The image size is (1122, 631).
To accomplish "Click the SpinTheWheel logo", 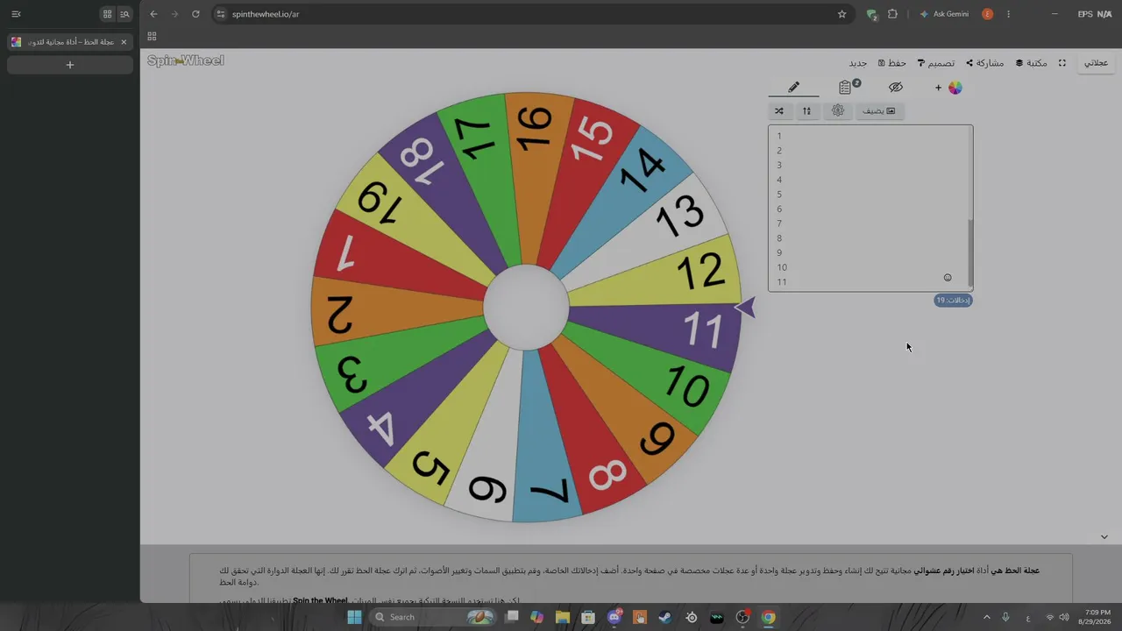I will click(x=186, y=60).
